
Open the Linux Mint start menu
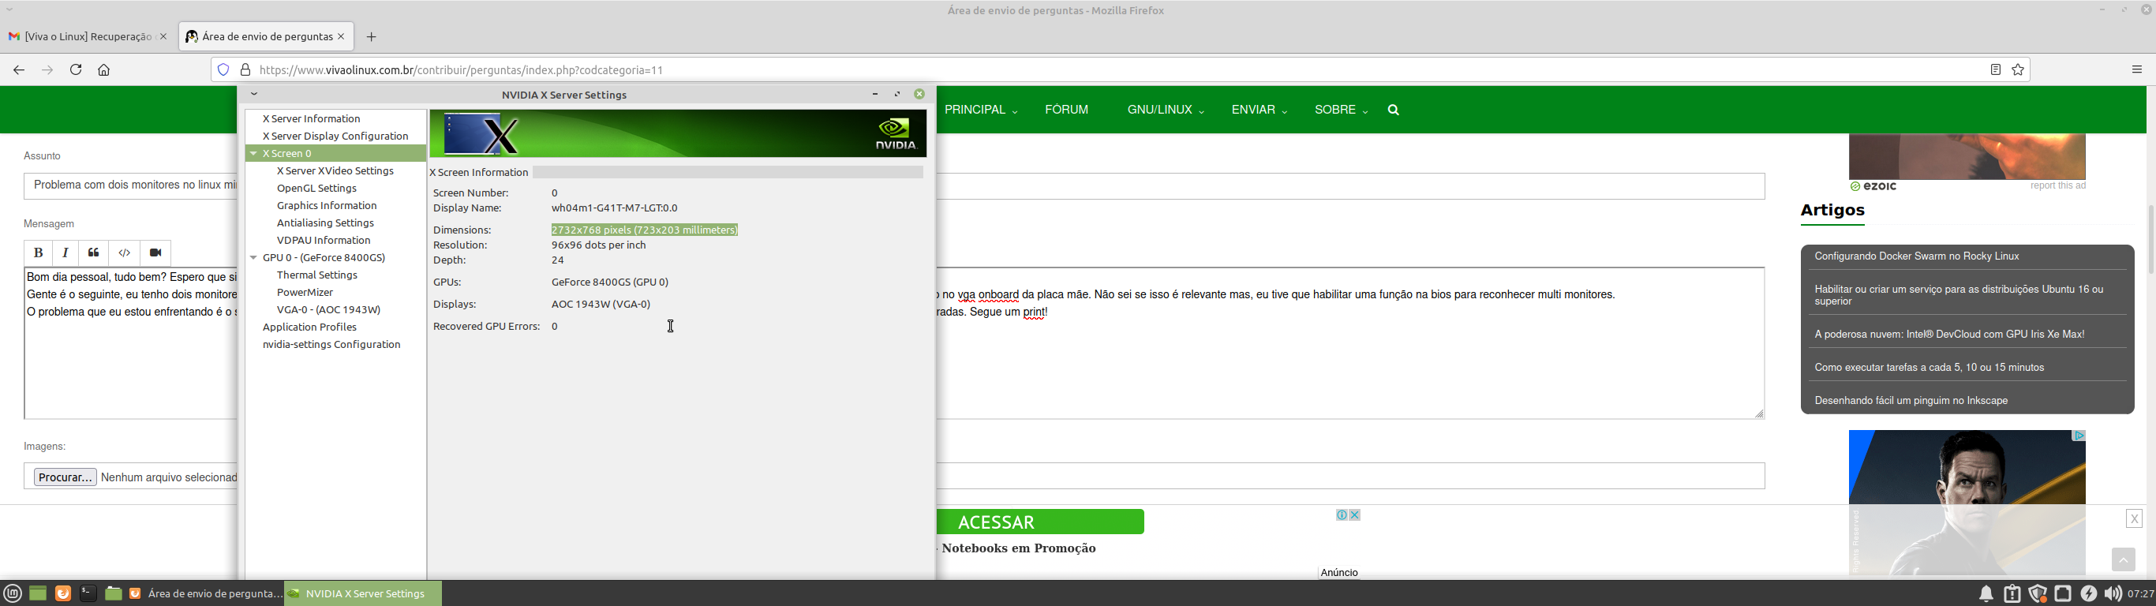(13, 593)
